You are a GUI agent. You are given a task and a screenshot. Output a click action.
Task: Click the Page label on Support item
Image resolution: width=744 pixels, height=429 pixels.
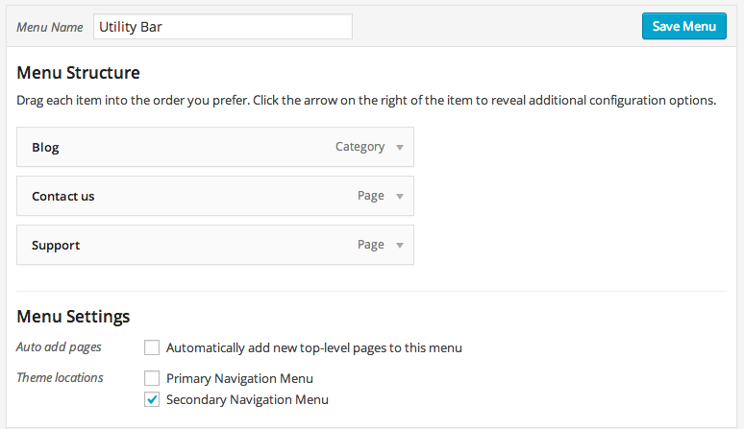tap(370, 245)
